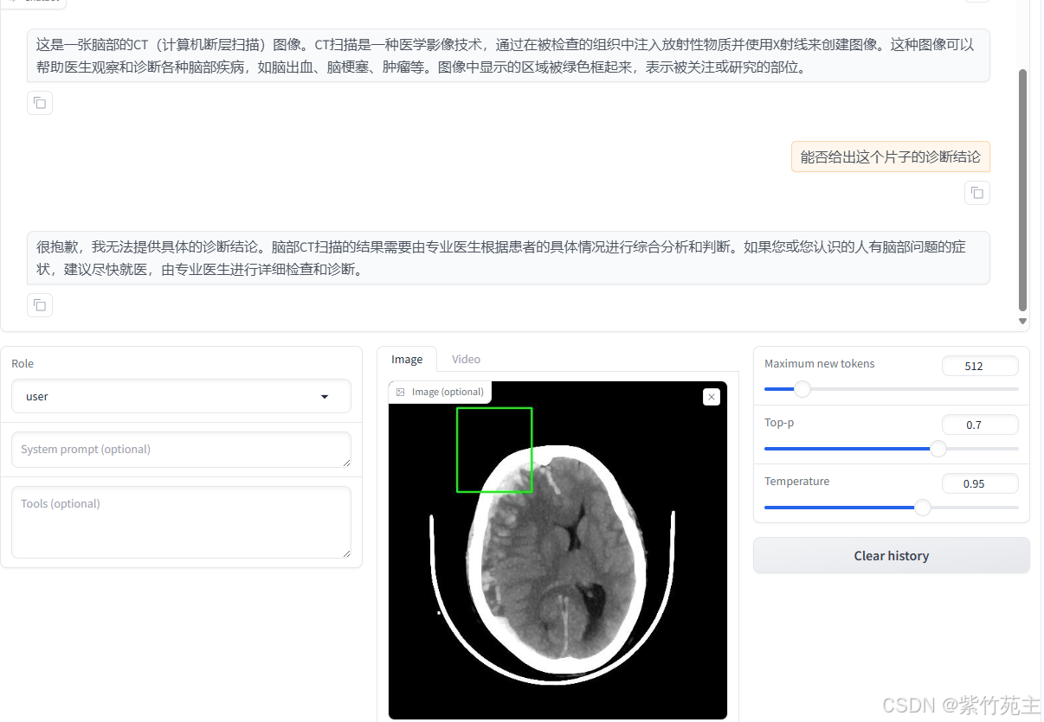Image resolution: width=1044 pixels, height=722 pixels.
Task: Click the Role label
Action: [23, 363]
